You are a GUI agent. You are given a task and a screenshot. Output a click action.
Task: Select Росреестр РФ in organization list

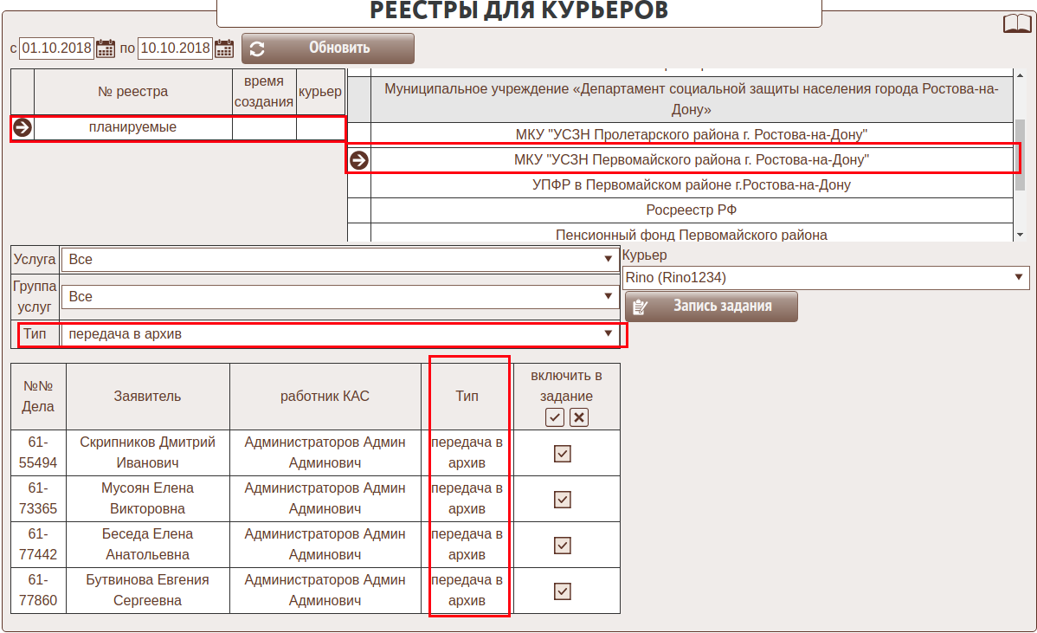[691, 210]
